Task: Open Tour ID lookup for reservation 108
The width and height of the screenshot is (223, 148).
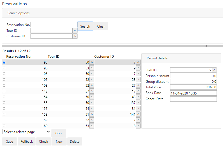Action: click(x=92, y=85)
